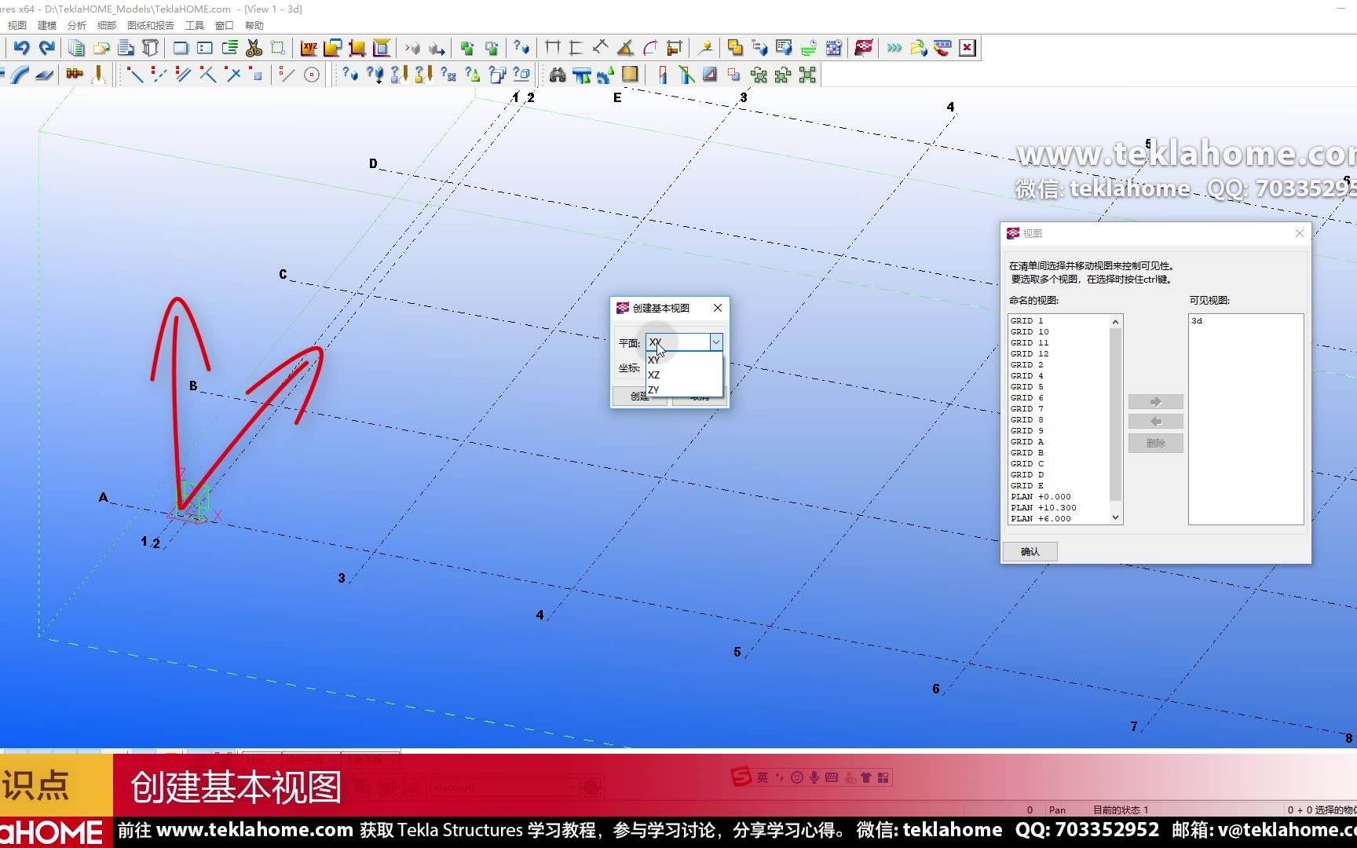Image resolution: width=1357 pixels, height=848 pixels.
Task: Choose XZ from the plane dropdown list
Action: (x=654, y=375)
